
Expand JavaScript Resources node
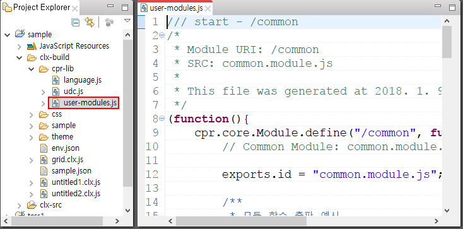[20, 47]
